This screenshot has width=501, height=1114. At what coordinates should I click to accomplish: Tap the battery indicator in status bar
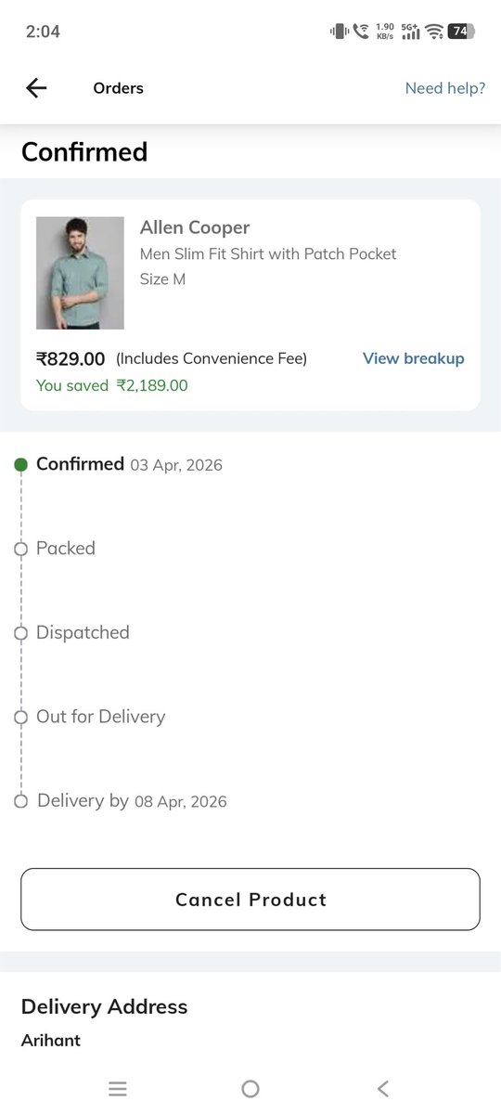pyautogui.click(x=462, y=31)
